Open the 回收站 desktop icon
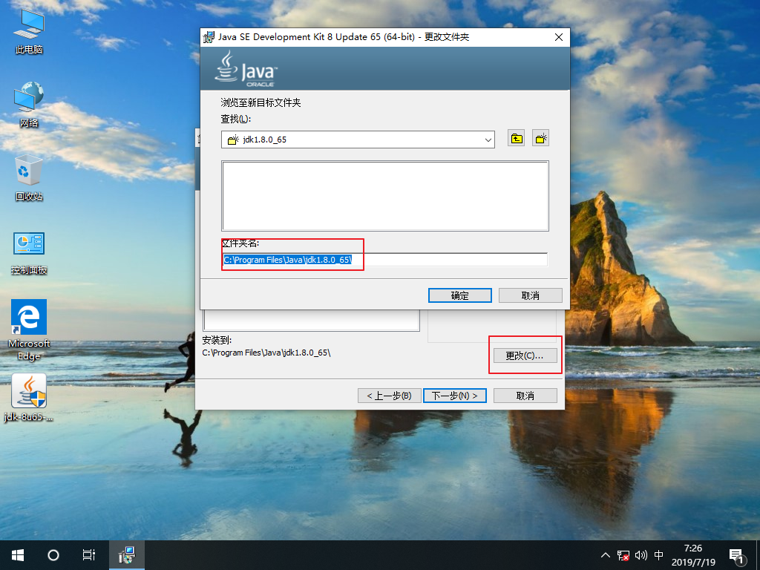 pos(27,172)
